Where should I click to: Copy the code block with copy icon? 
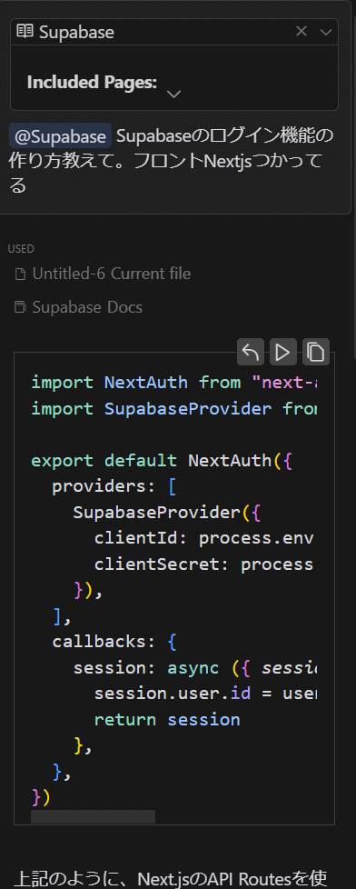tap(316, 352)
